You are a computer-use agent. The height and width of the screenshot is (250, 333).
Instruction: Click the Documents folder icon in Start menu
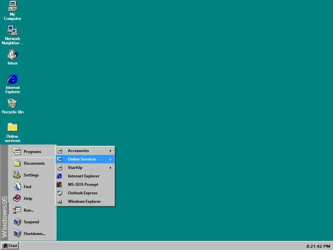(17, 163)
